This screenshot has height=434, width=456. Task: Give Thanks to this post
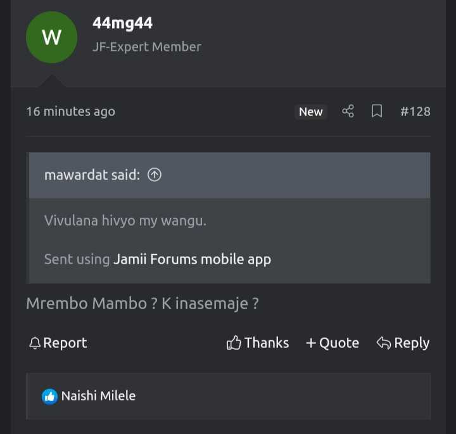point(258,343)
